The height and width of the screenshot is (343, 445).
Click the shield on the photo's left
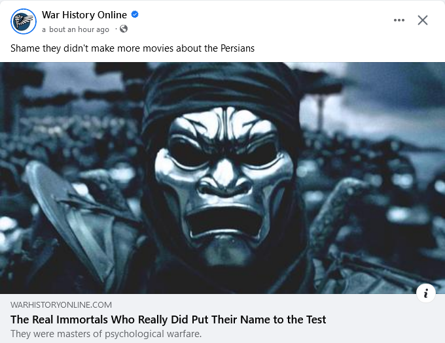(59, 216)
